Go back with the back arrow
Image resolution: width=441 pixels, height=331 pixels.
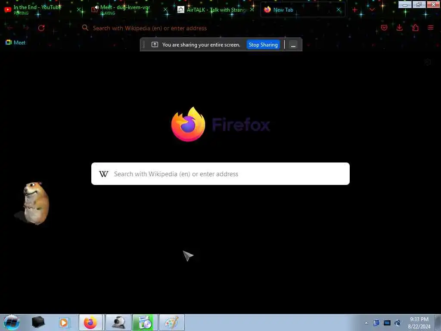point(10,28)
